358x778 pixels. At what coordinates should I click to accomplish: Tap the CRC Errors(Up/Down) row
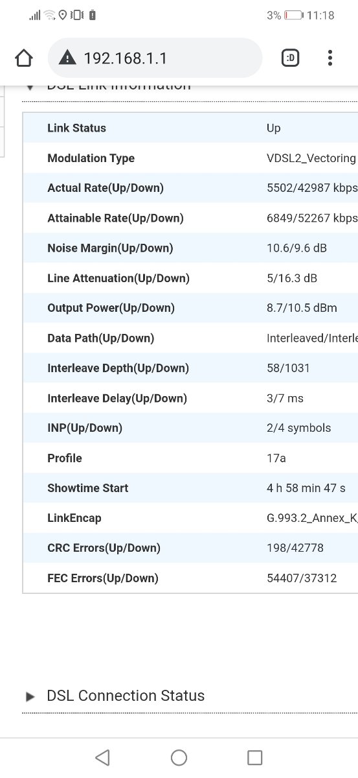point(190,548)
